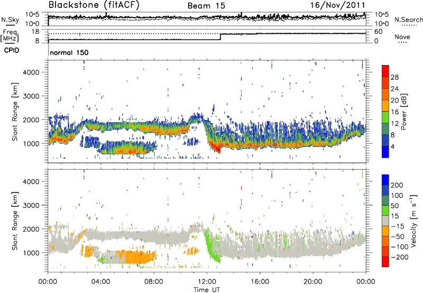This screenshot has height=293, width=423.
Task: Click the "3000" tick in the power panel
Action: click(31, 96)
